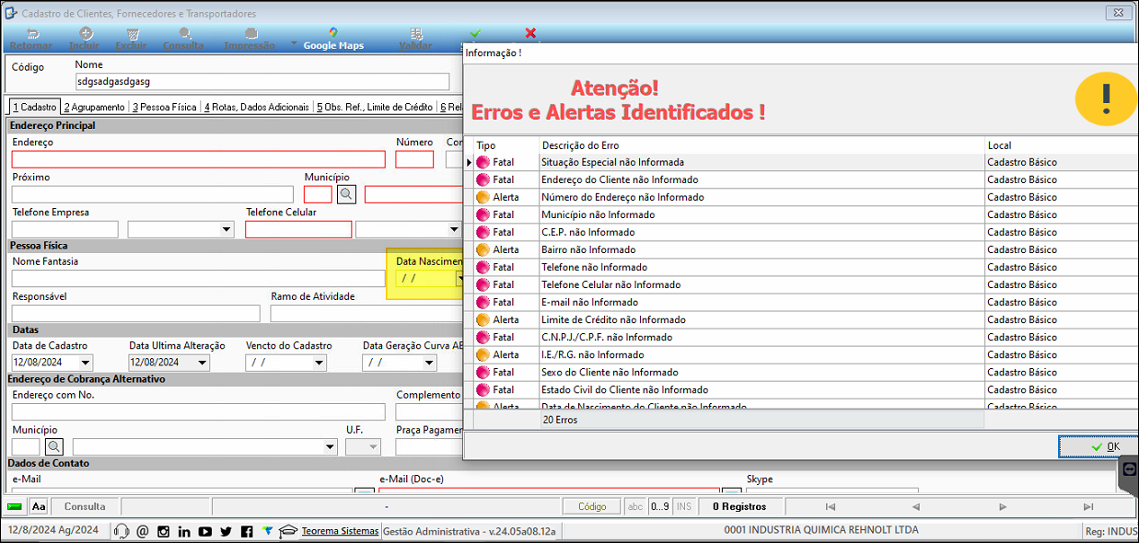
Task: Toggle the INS insert mode indicator
Action: click(x=684, y=506)
